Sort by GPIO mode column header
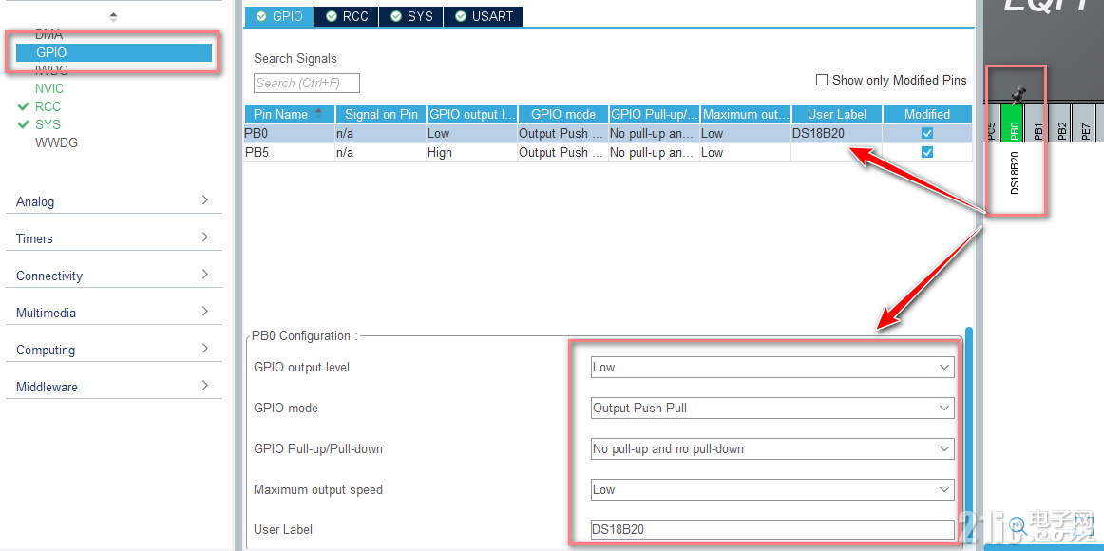Image resolution: width=1104 pixels, height=551 pixels. (x=563, y=114)
